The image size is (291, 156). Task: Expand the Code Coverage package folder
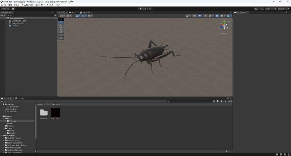pyautogui.click(x=3, y=138)
